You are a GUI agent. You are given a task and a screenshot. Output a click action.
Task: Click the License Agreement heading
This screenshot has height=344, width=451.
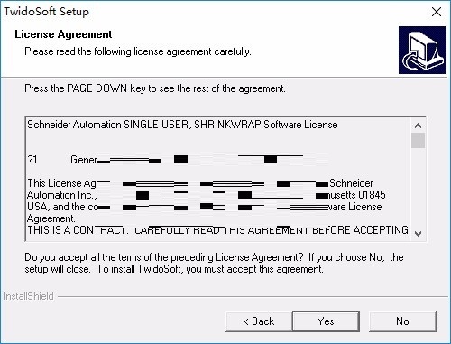point(63,34)
